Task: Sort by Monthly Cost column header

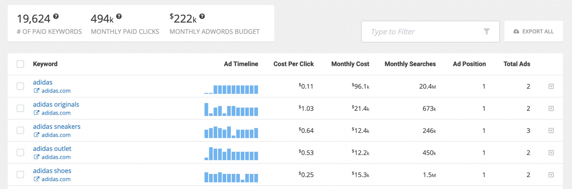Action: 350,64
